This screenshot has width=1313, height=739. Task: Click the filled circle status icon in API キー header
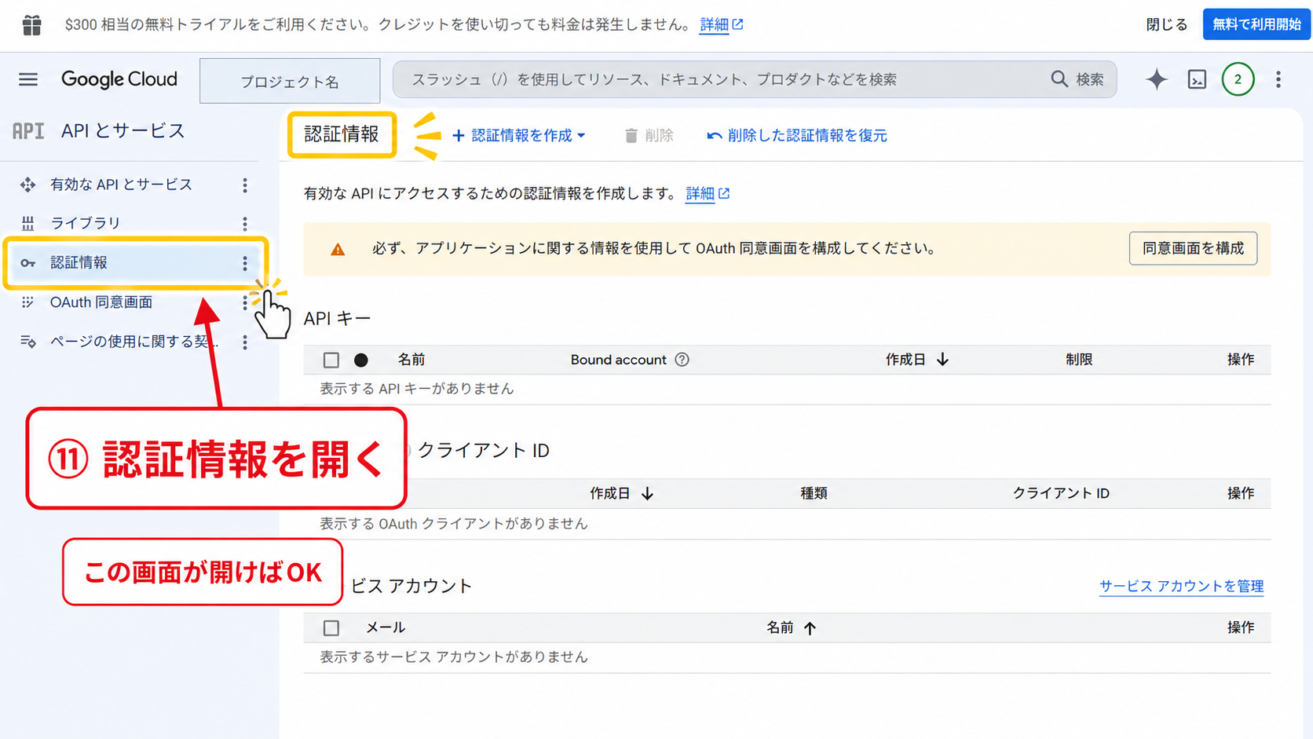coord(361,360)
